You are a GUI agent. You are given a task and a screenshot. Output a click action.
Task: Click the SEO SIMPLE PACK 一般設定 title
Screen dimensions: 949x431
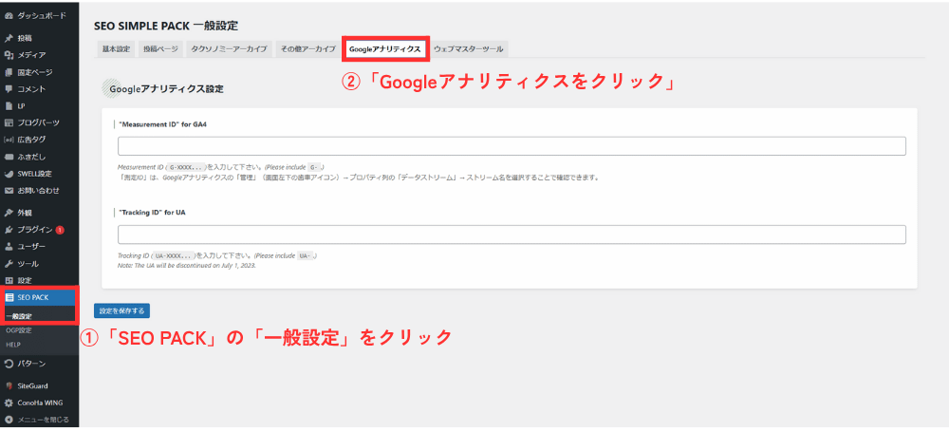166,26
